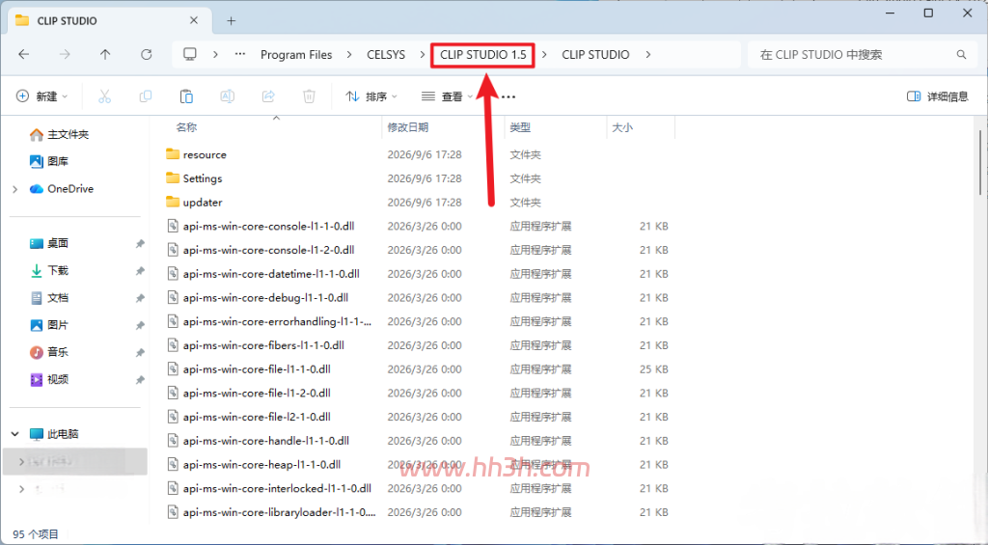Add a new tab with plus button

coord(232,21)
